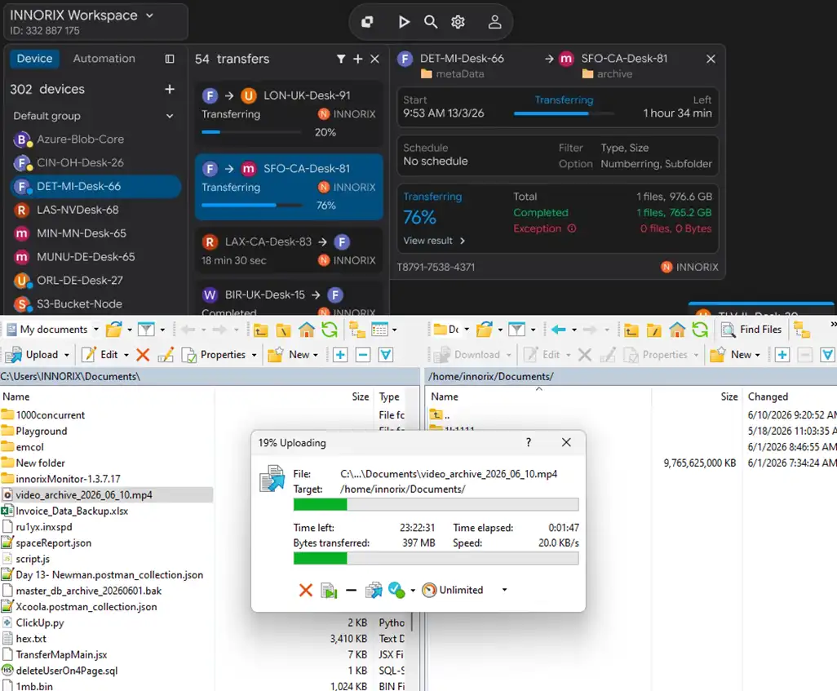Screen dimensions: 837x691
Task: Select video_archive_2026_06_10.mp4 file
Action: [x=107, y=495]
